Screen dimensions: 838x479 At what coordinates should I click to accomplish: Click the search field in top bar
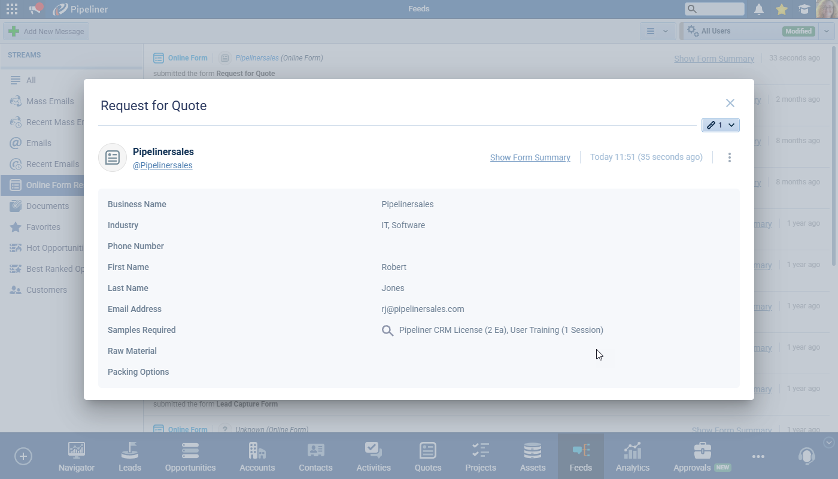click(x=715, y=9)
